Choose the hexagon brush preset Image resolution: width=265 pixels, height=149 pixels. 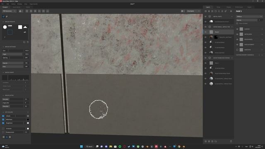point(5,27)
